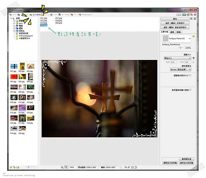The height and width of the screenshot is (178, 206).
Task: Select the 資源回收筒 tree item
Action: coord(23,33)
